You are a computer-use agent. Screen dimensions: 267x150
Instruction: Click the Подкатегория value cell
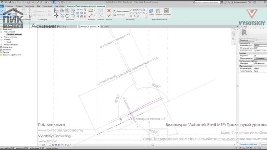pos(260,68)
